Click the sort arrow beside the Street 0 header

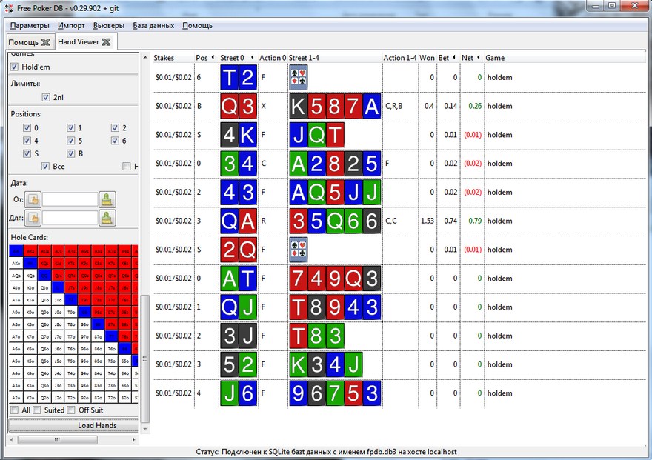click(x=212, y=56)
